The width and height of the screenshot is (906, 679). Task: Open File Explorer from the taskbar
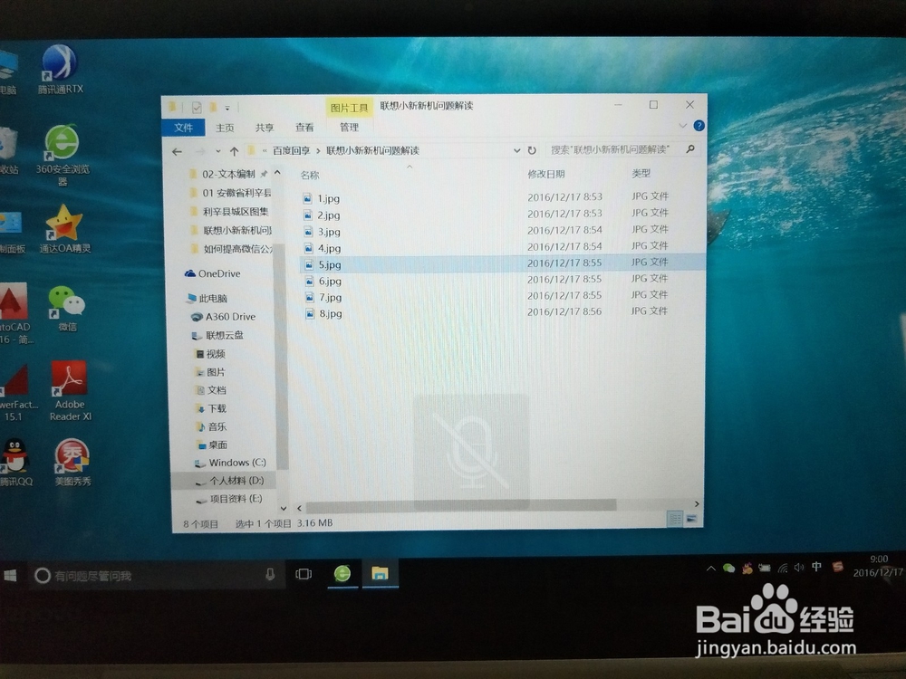[381, 574]
